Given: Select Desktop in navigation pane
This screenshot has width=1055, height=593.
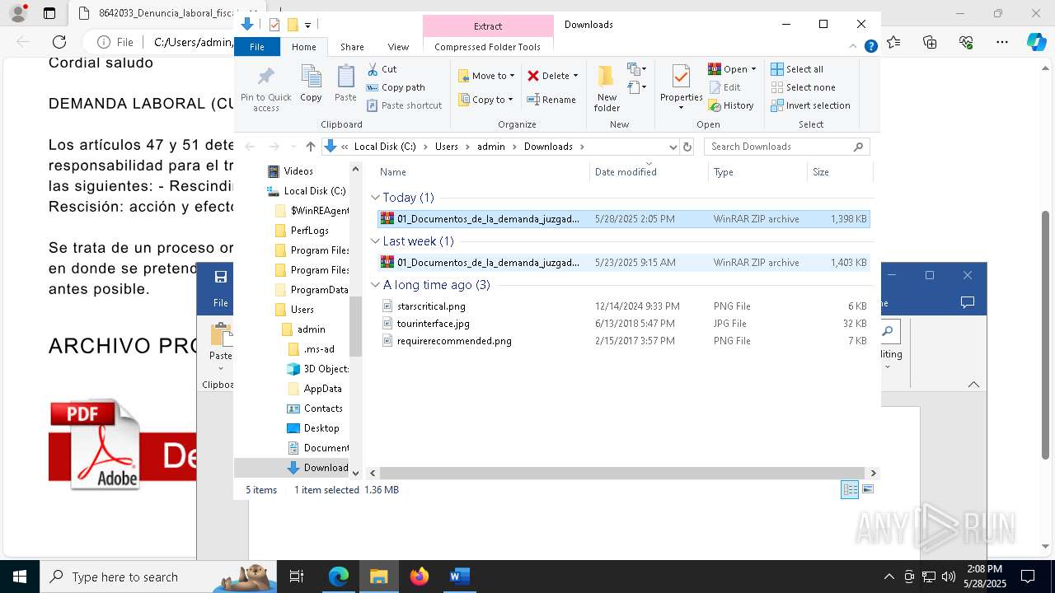Looking at the screenshot, I should click(x=312, y=428).
